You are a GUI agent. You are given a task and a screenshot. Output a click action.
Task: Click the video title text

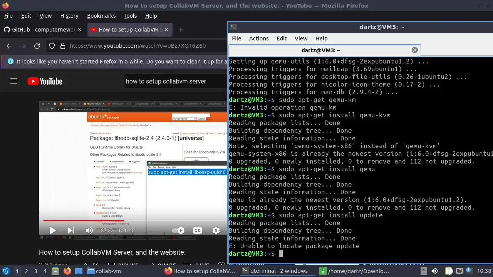point(112,252)
